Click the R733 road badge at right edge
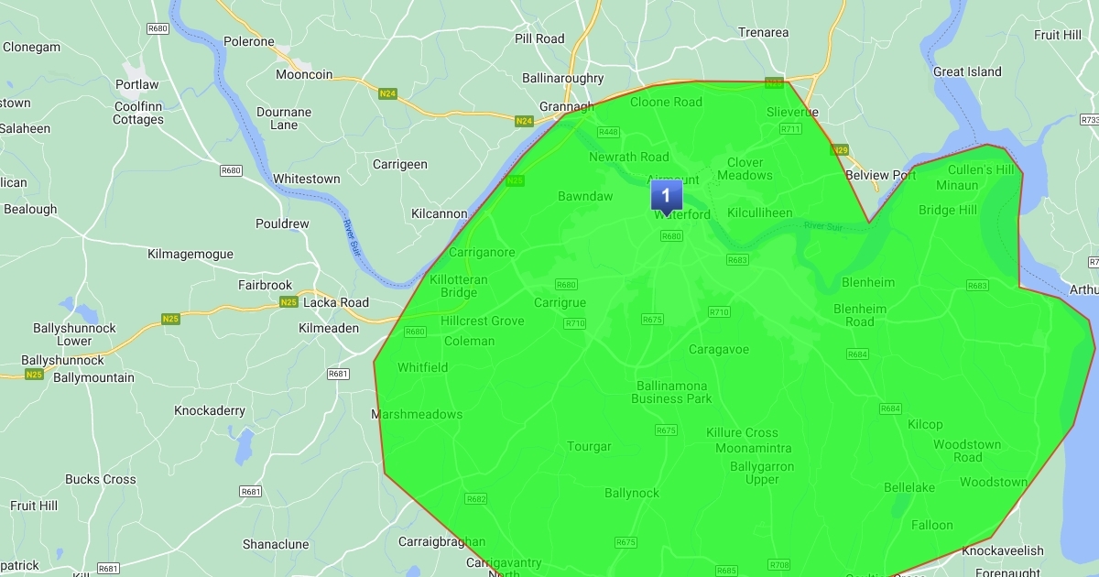This screenshot has width=1099, height=577. (x=1089, y=120)
